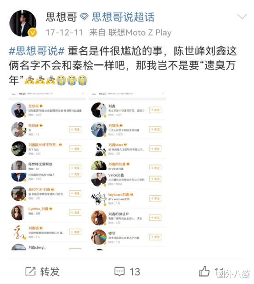Open the comments icon showing 13
This screenshot has width=254, height=284.
[119, 272]
